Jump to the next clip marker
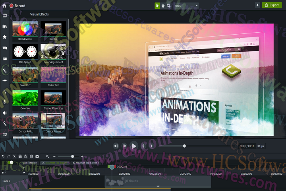This screenshot has width=286, height=191. click(151, 146)
